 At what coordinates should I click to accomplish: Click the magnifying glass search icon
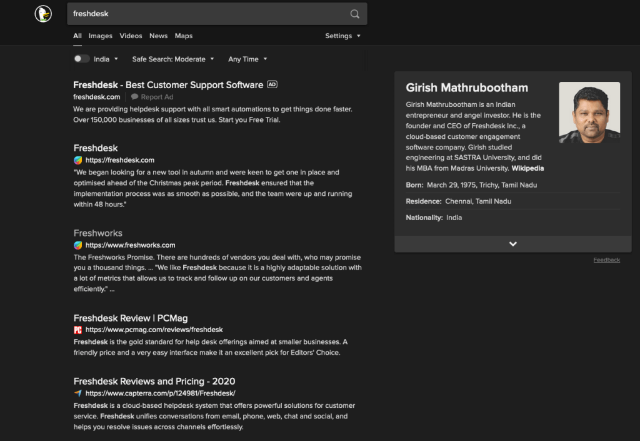354,14
